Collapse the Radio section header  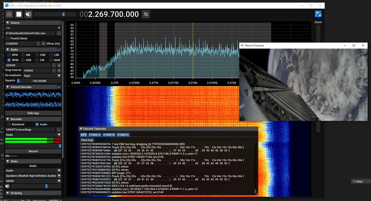point(31,50)
